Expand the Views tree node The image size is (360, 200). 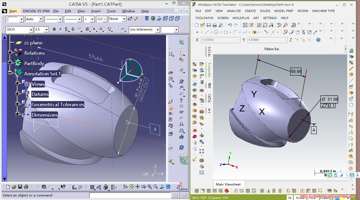click(17, 83)
